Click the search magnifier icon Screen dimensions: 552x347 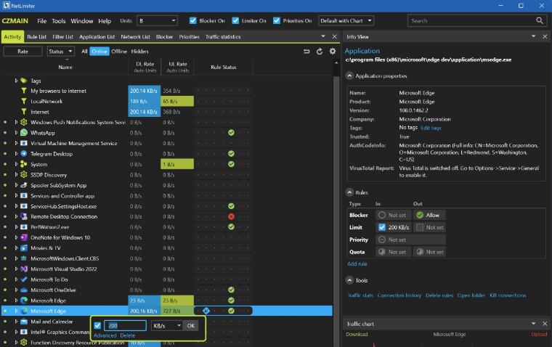[539, 21]
